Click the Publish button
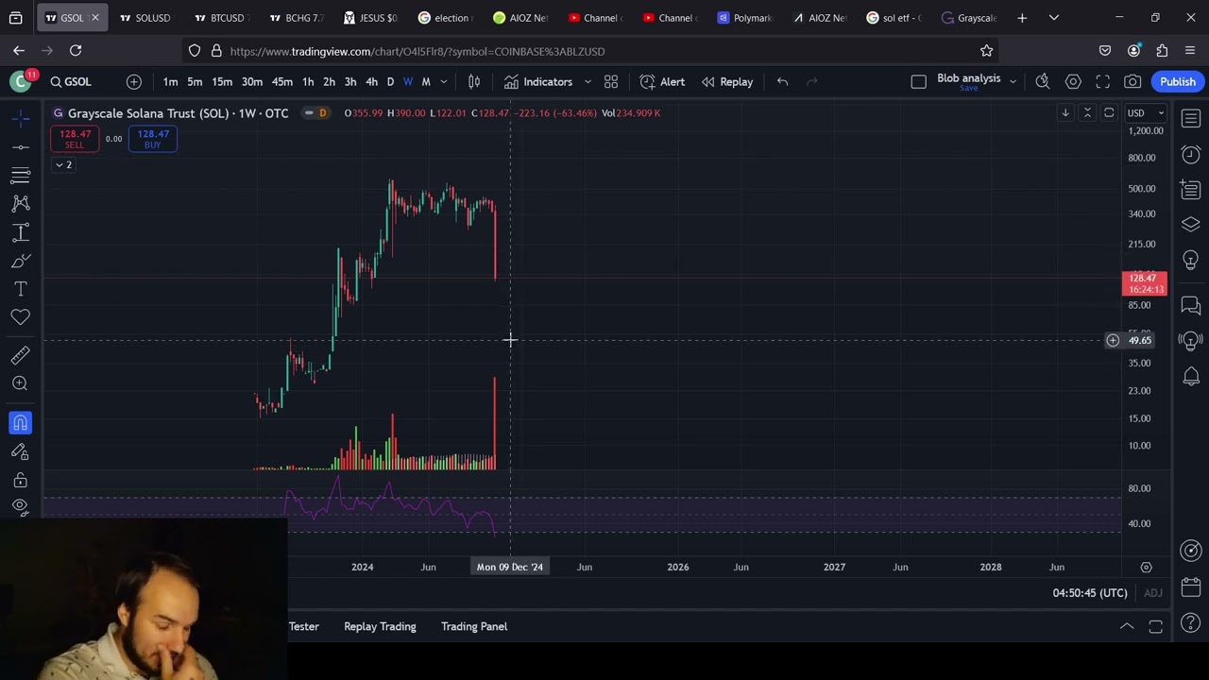Viewport: 1209px width, 680px height. pyautogui.click(x=1178, y=82)
